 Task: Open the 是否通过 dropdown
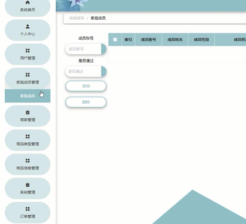86,71
